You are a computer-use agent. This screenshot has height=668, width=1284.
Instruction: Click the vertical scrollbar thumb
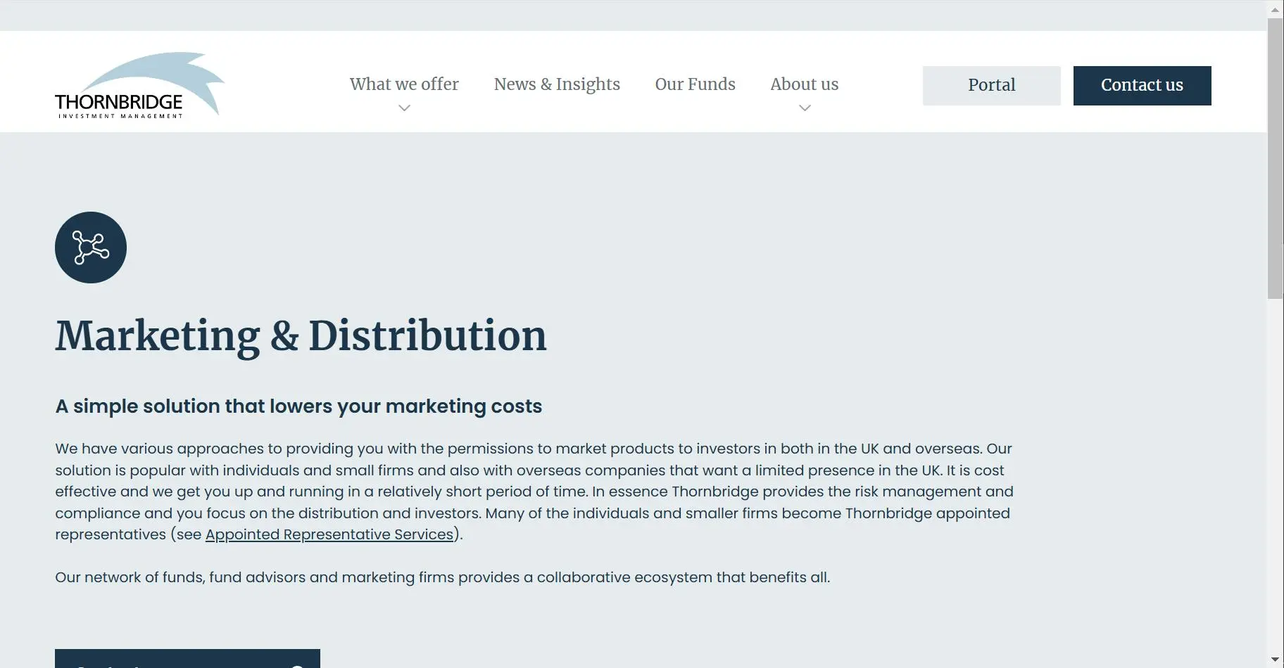(x=1275, y=158)
